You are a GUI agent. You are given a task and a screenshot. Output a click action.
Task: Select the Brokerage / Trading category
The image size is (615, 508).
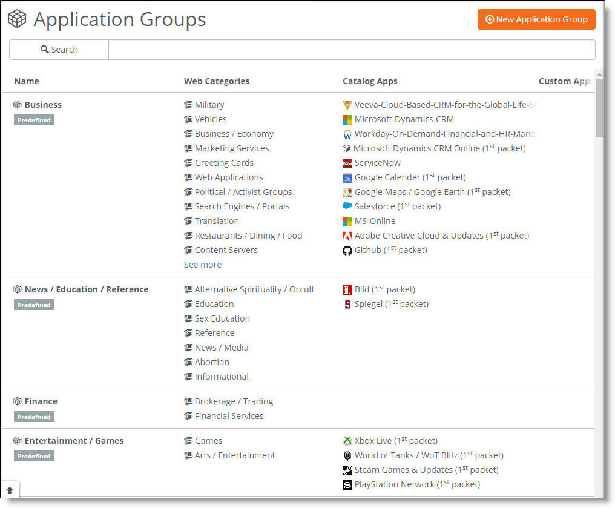tap(234, 401)
